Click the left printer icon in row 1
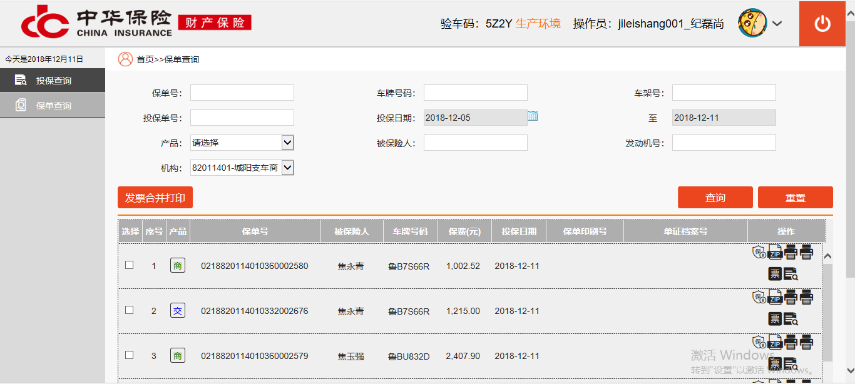 pos(791,253)
